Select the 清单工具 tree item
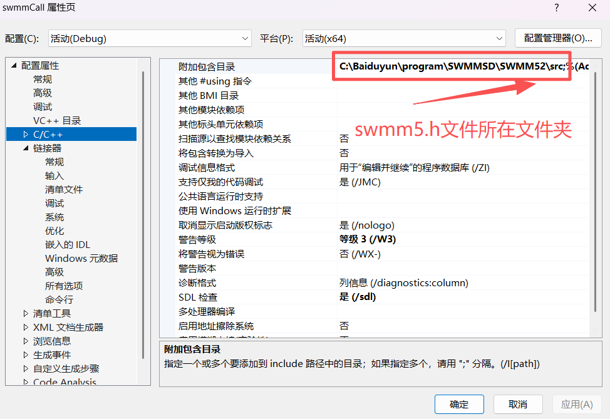This screenshot has width=610, height=419. pyautogui.click(x=52, y=313)
